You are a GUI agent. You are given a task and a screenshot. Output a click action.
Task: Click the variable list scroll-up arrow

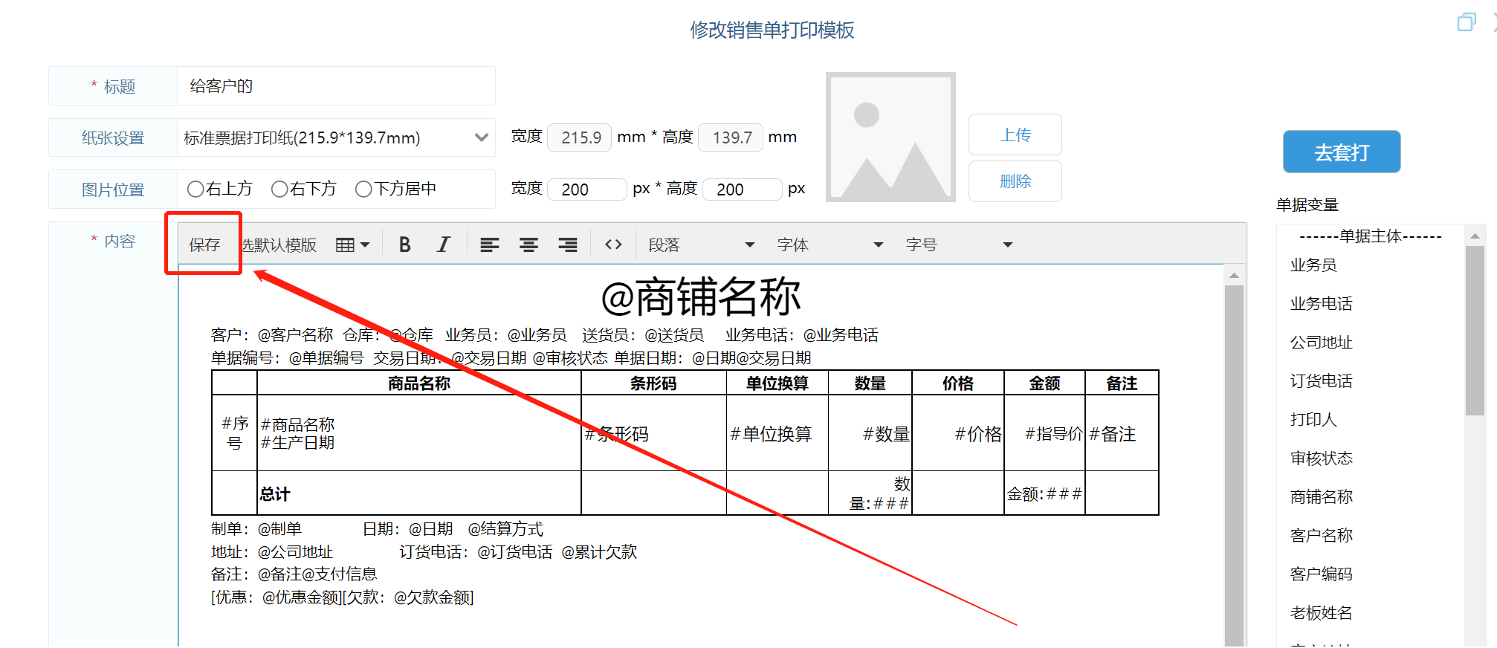click(x=1475, y=236)
